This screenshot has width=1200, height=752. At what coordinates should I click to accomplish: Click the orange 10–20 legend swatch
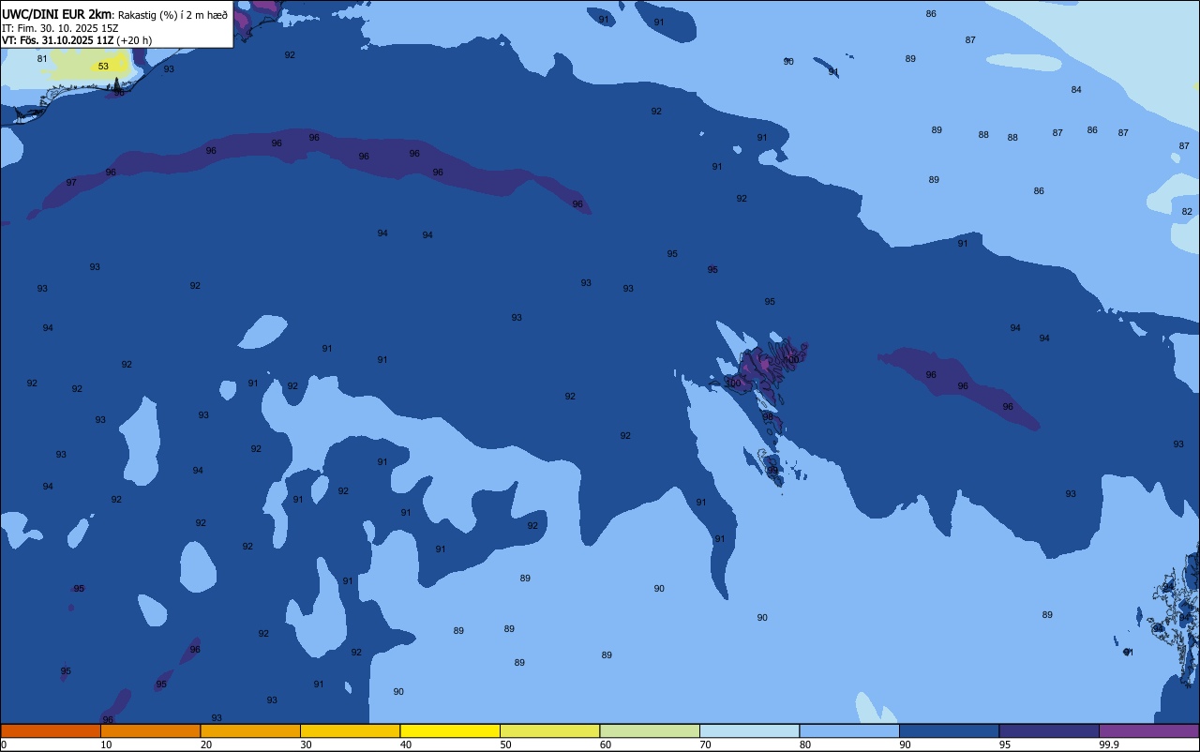coord(150,730)
